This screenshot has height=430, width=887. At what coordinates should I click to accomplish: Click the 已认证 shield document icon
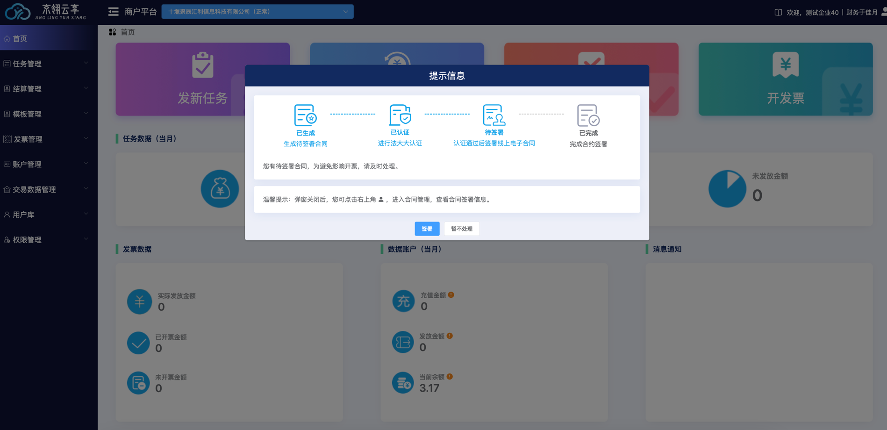point(400,115)
